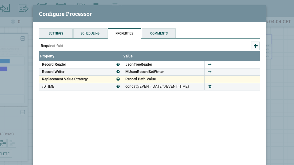Viewport: 294px width, 165px height.
Task: Click the help icon beside /DTIME
Action: pyautogui.click(x=118, y=86)
